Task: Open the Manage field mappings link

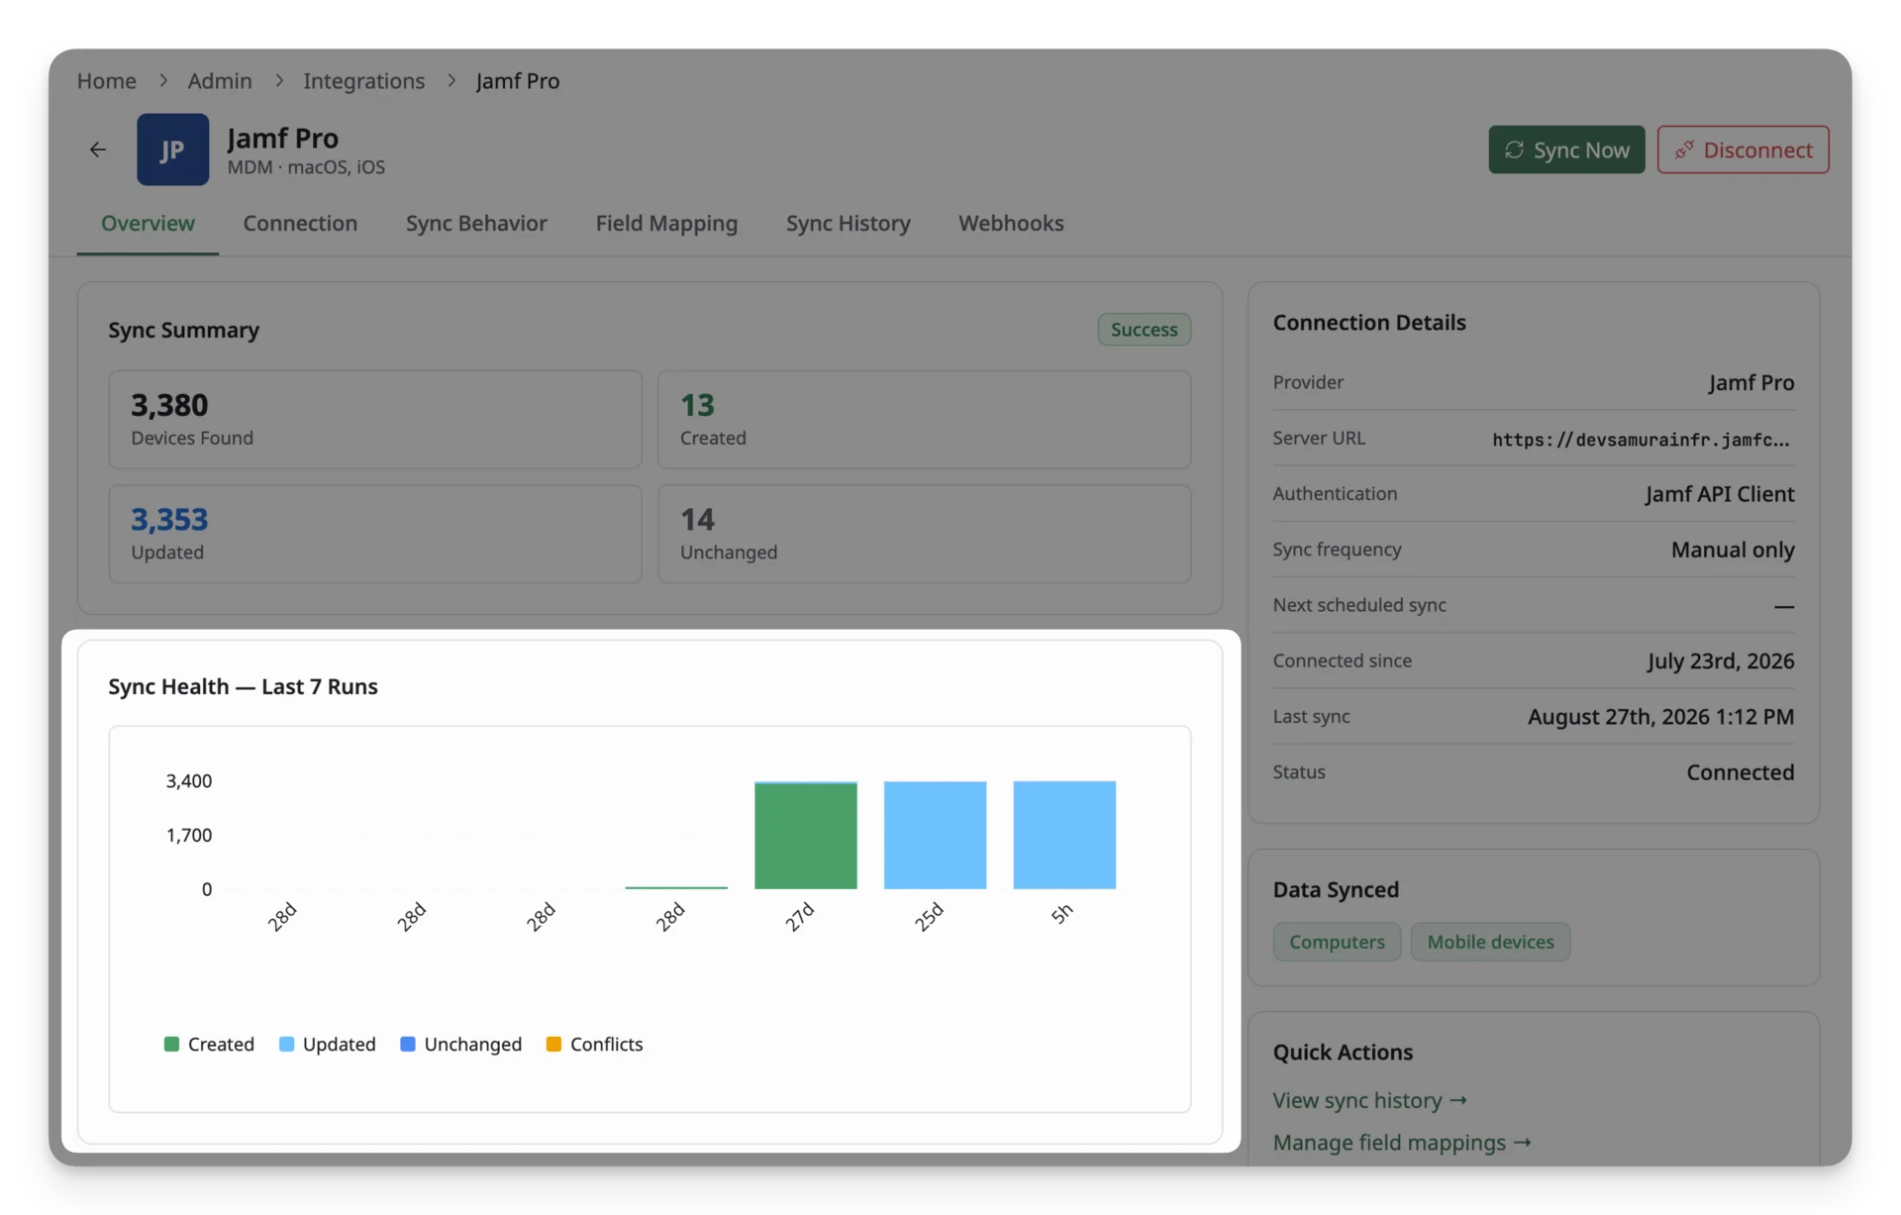Action: click(x=1402, y=1143)
